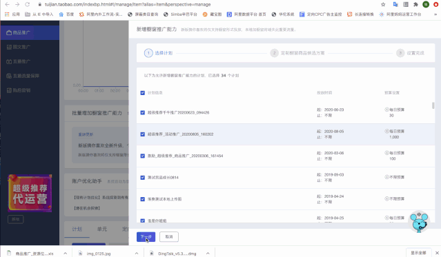441x257 pixels.
Task: Click the browser forward arrow
Action: 17,5
